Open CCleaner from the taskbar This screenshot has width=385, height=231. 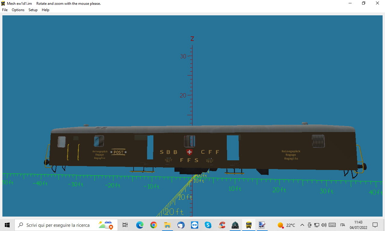pyautogui.click(x=222, y=225)
